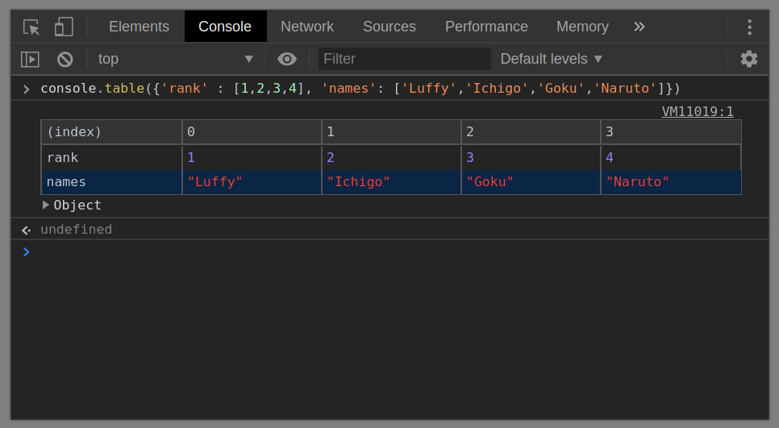Click the "Goku" table cell
779x428 pixels.
pos(531,182)
